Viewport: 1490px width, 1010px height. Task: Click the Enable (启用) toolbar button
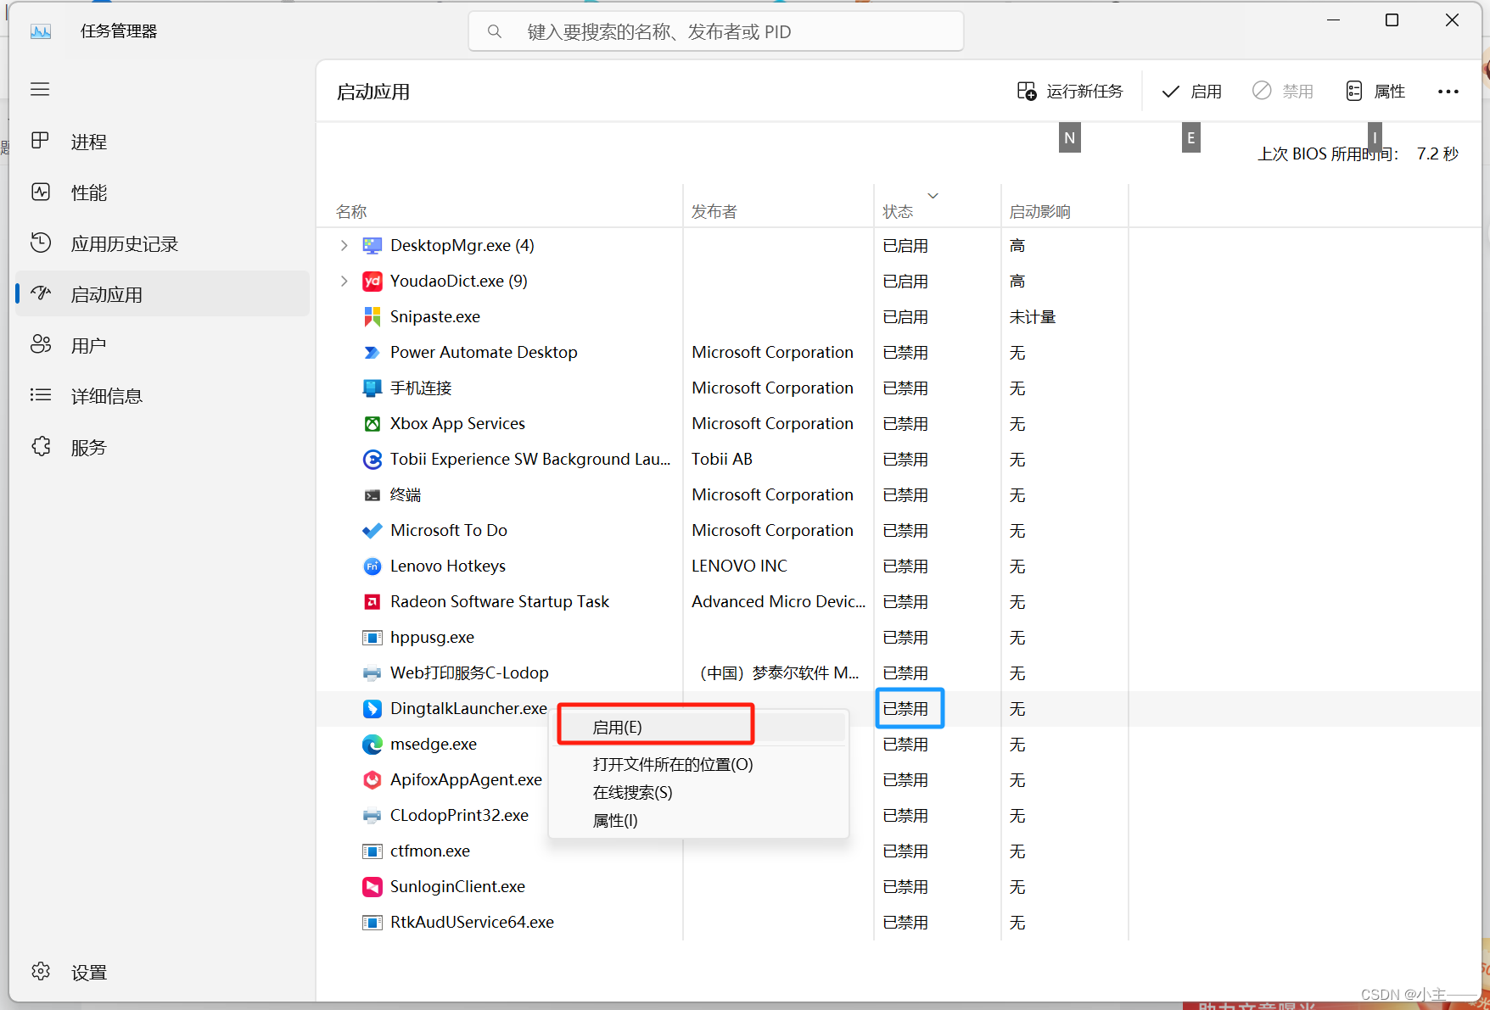point(1191,91)
